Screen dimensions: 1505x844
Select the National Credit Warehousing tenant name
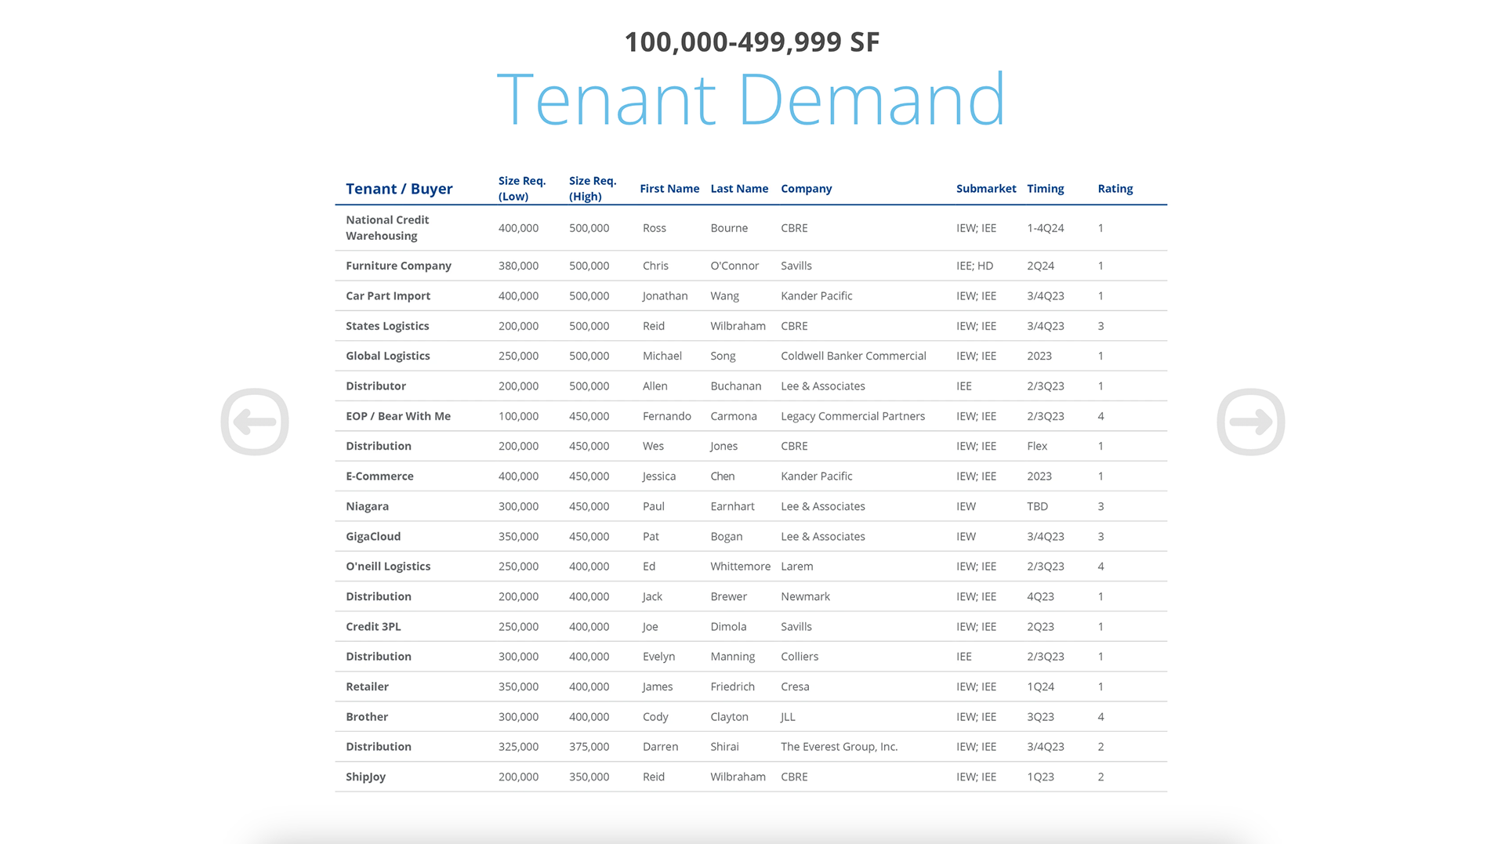387,228
